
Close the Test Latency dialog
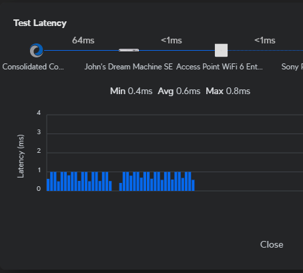tap(272, 244)
